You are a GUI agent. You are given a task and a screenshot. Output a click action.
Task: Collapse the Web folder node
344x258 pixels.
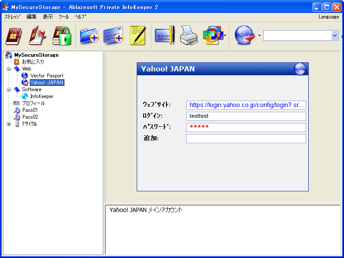pyautogui.click(x=9, y=69)
